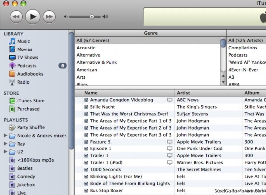
Task: Uncheck That Was the Worst Christmas Ever! checkbox
Action: [86, 114]
